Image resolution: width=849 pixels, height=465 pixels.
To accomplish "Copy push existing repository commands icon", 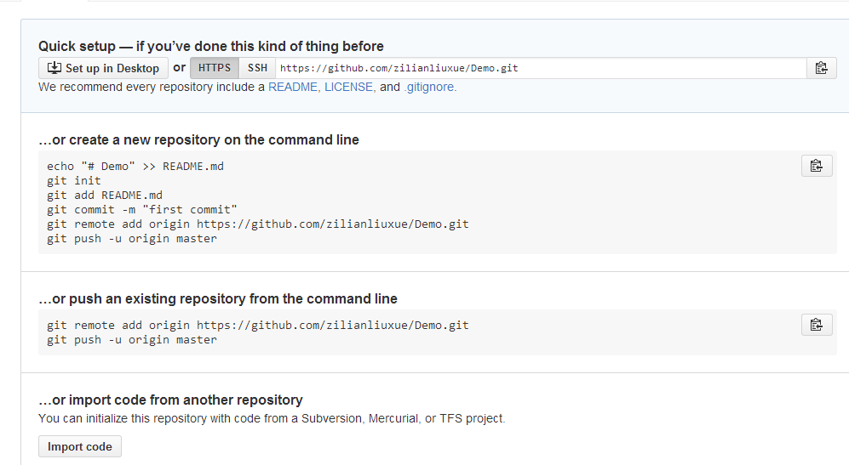I will [x=817, y=324].
